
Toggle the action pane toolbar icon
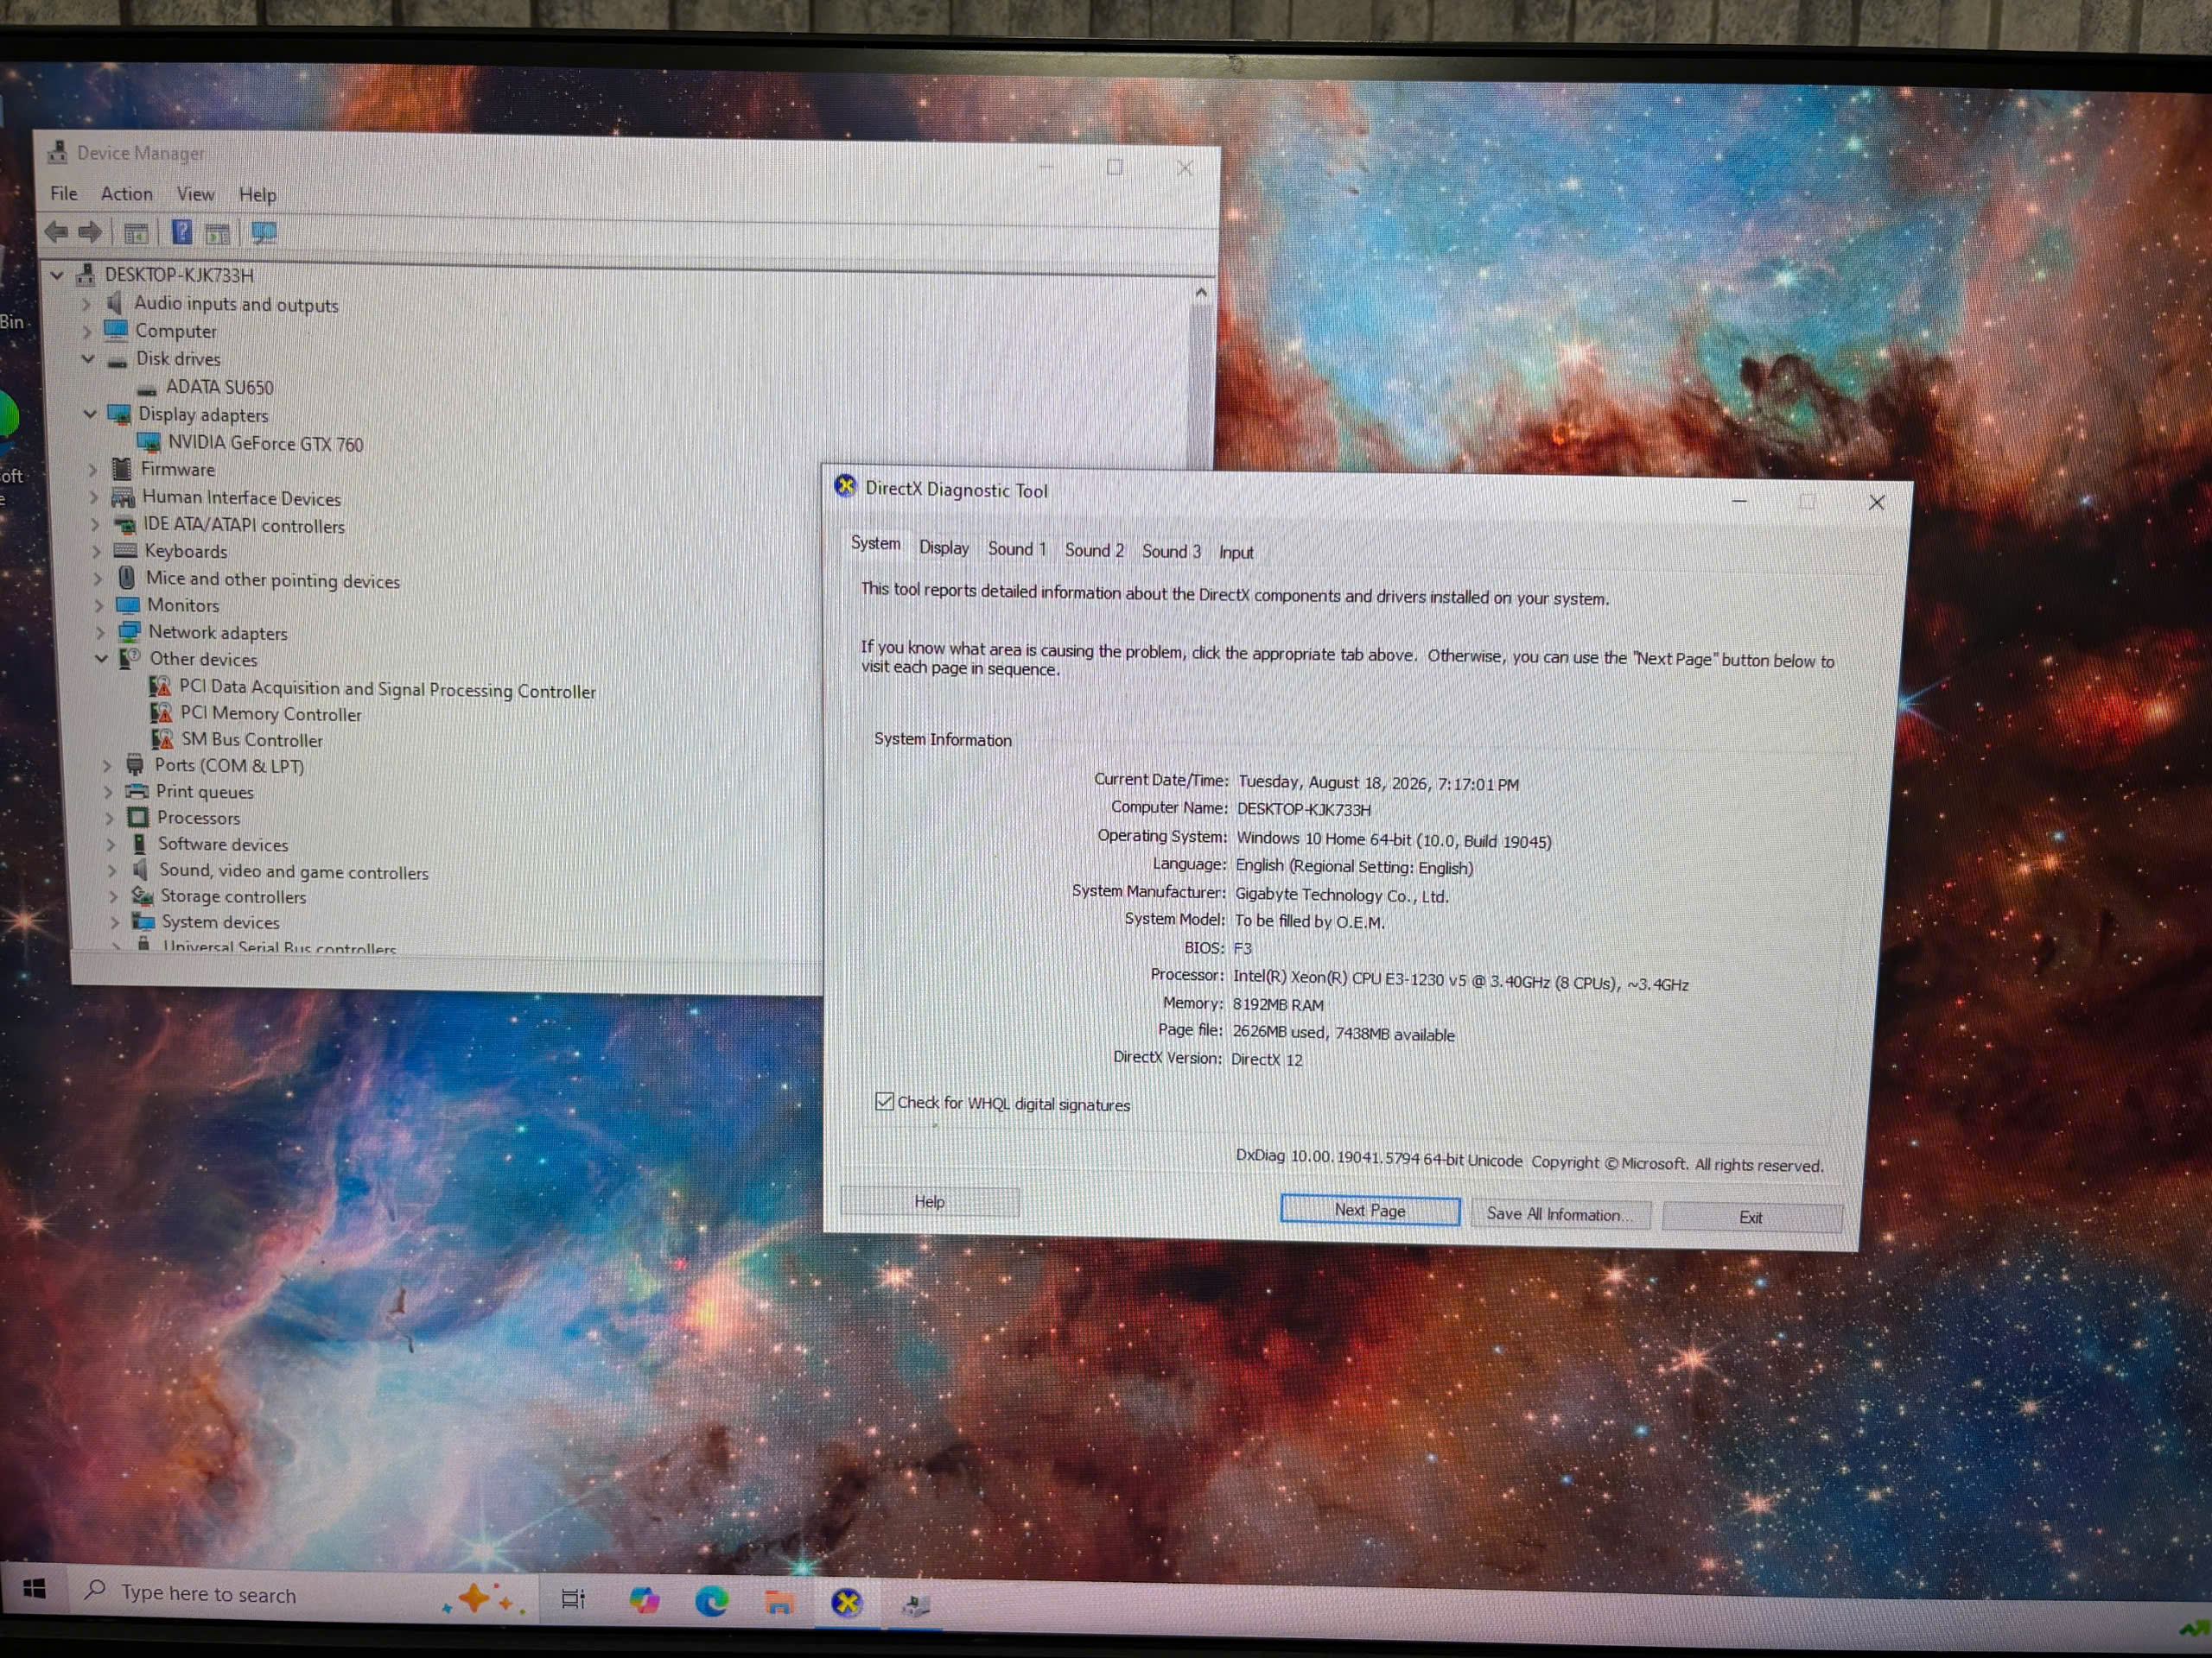(217, 234)
